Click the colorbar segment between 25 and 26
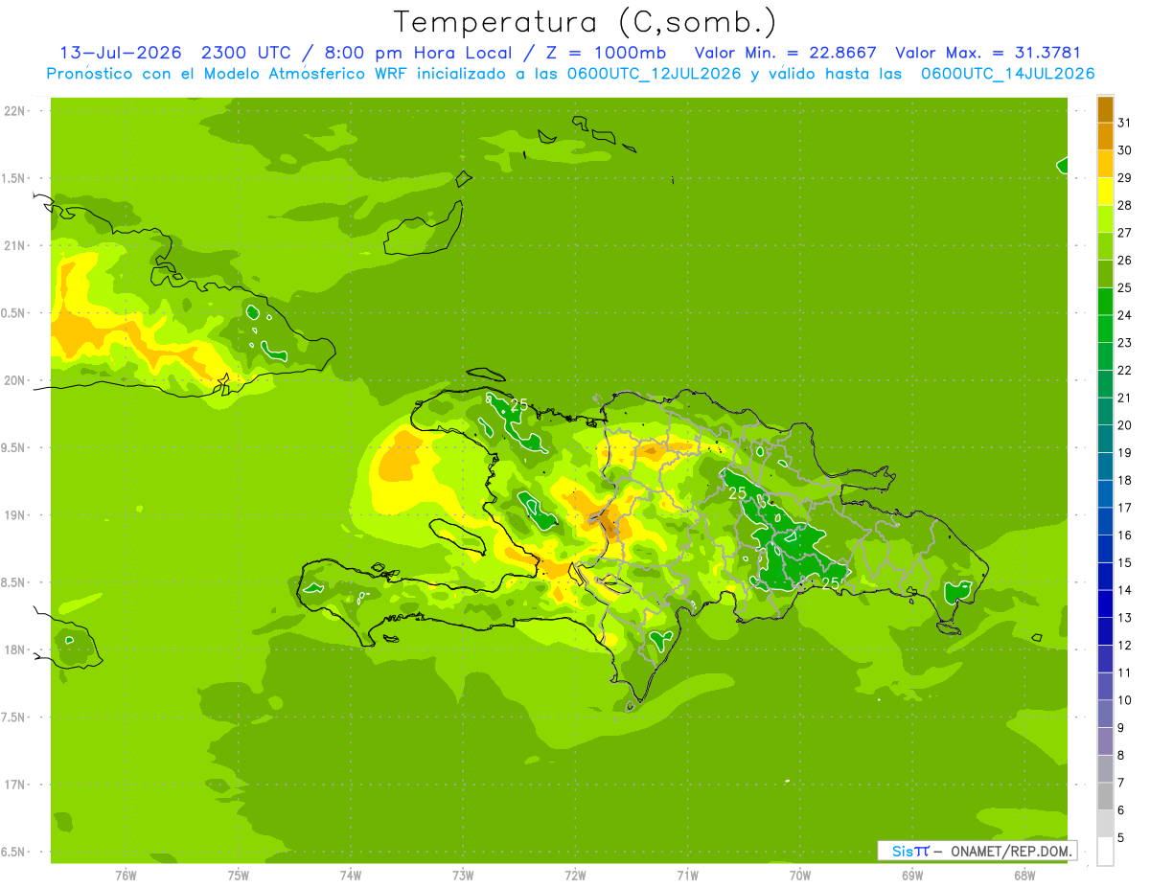This screenshot has width=1150, height=888. point(1105,274)
